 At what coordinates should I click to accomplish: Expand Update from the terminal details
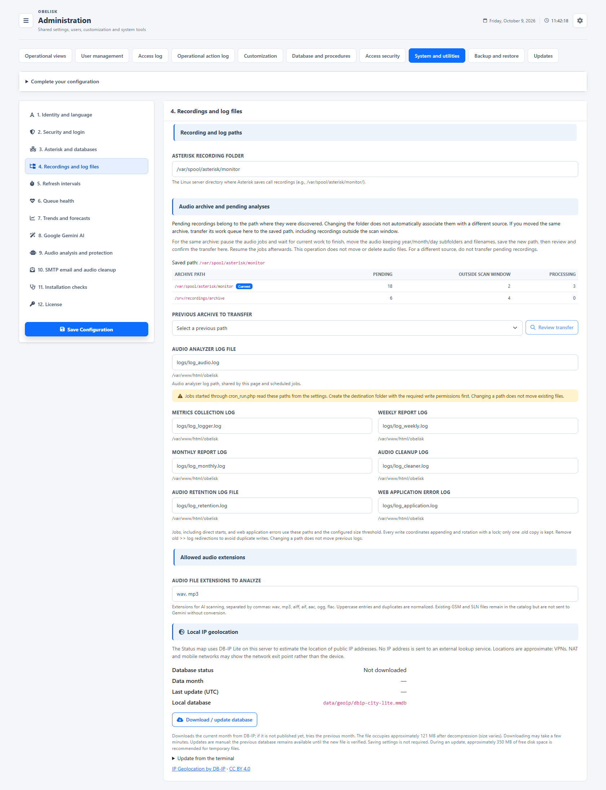tap(203, 758)
